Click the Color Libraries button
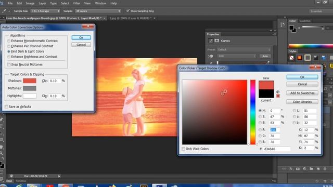The image size is (333, 187). pos(302,102)
